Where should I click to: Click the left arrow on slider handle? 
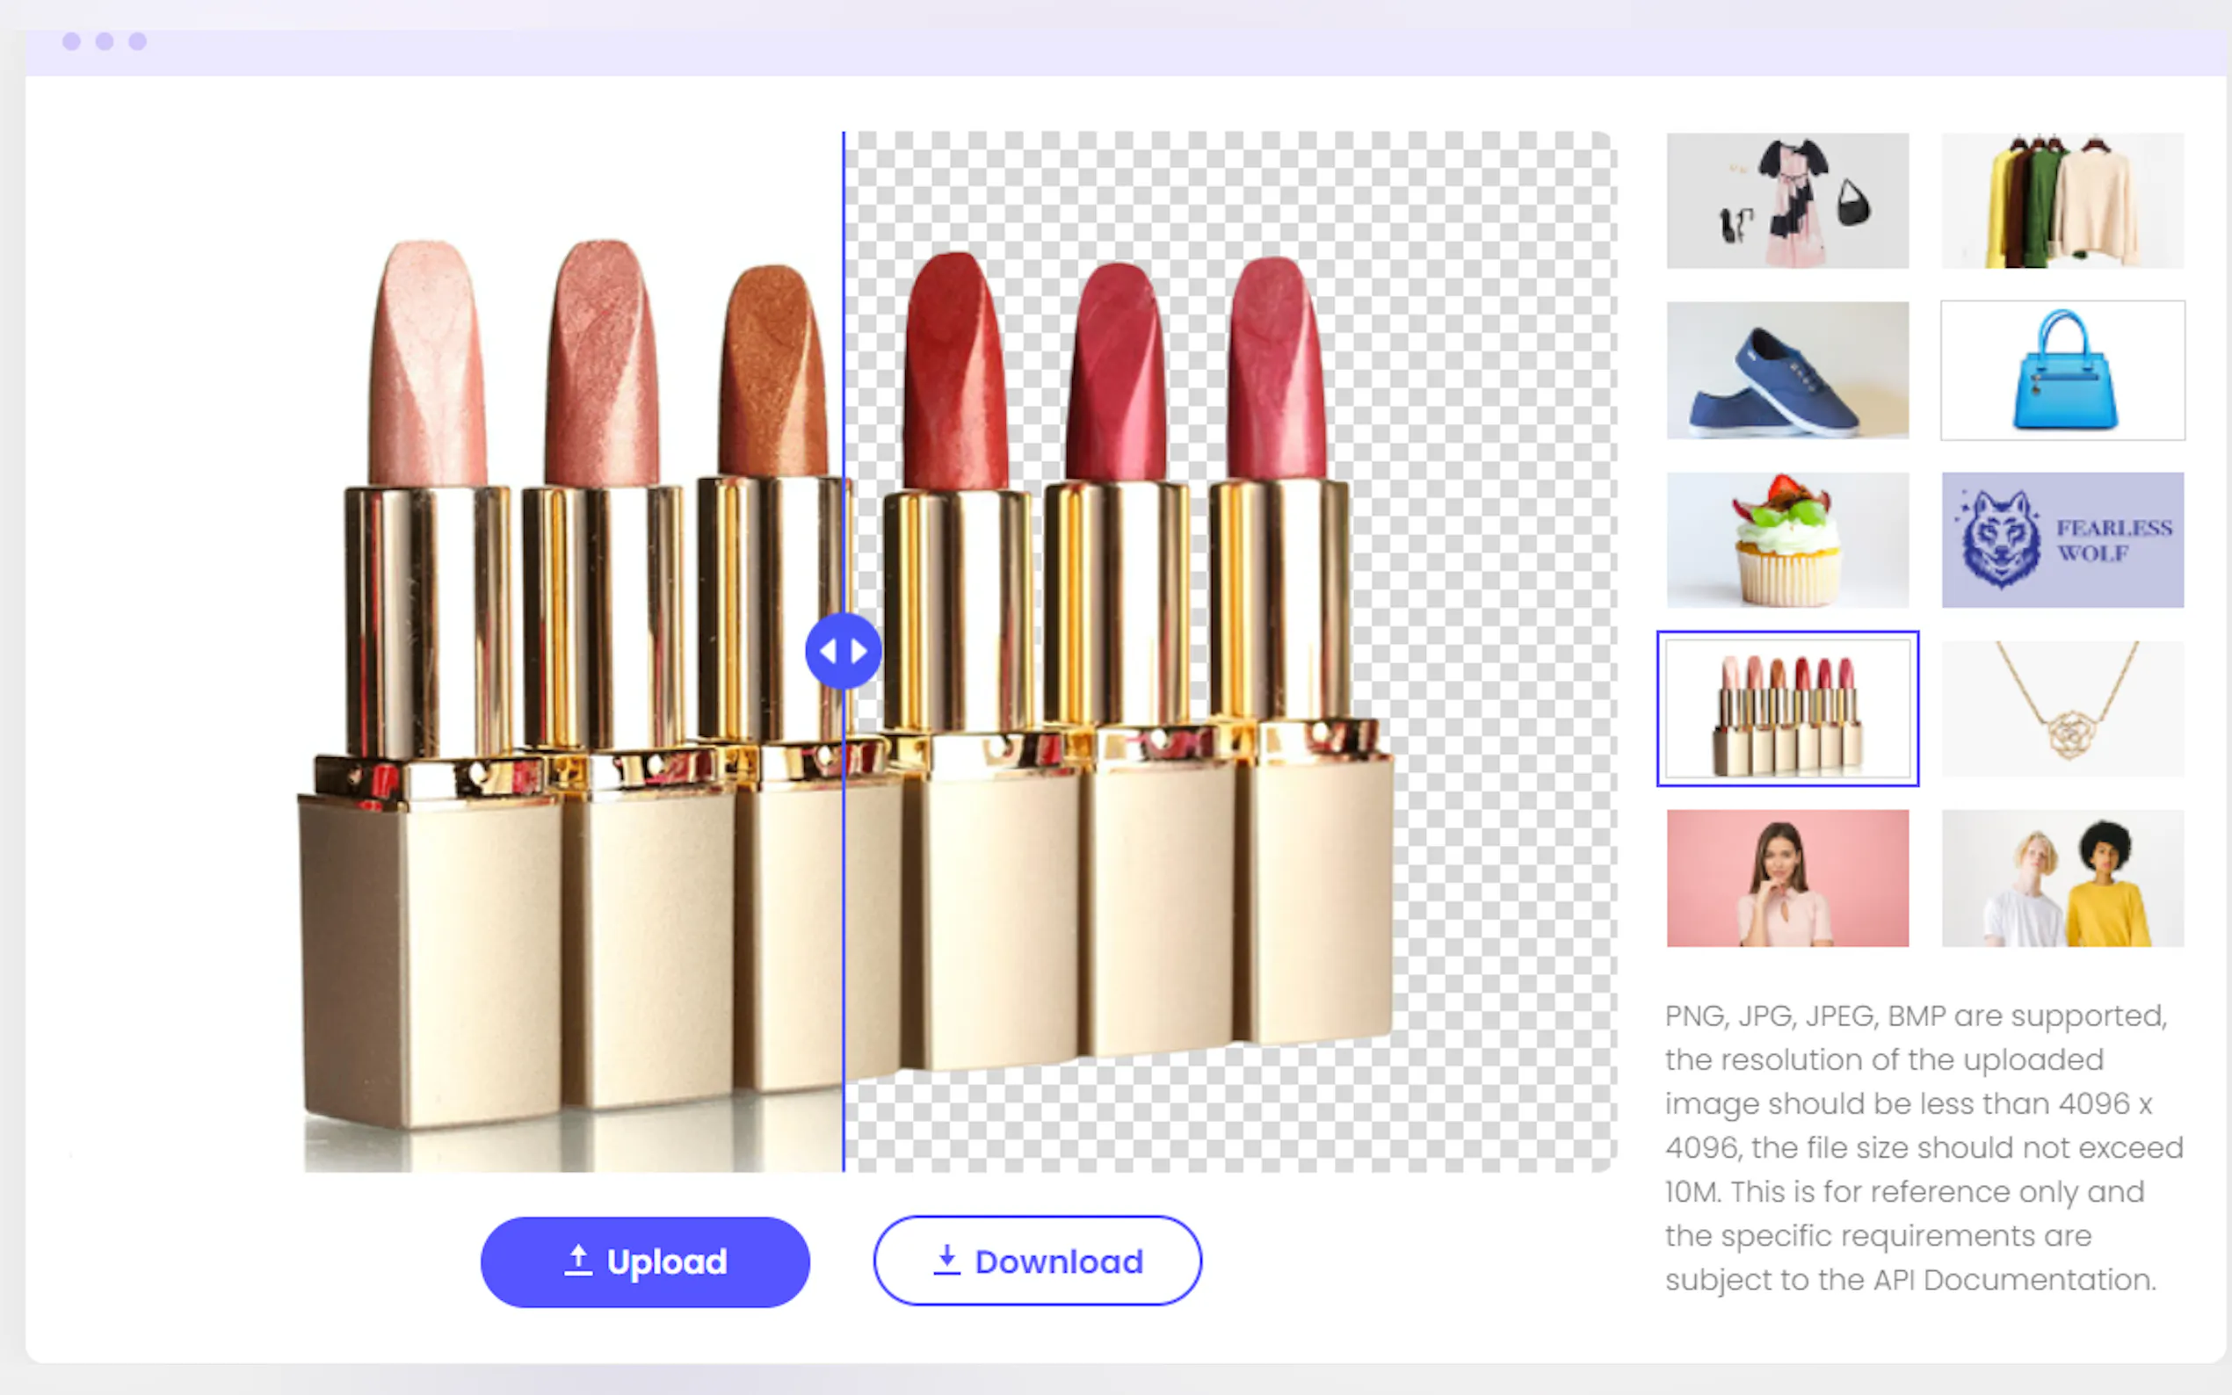point(828,651)
